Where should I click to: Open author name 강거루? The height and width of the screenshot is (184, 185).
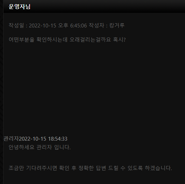pyautogui.click(x=117, y=26)
